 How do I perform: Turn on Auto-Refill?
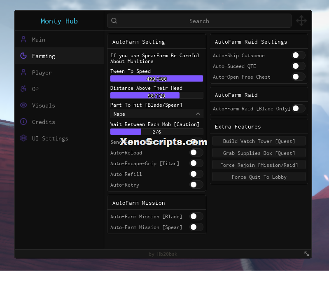(x=196, y=174)
